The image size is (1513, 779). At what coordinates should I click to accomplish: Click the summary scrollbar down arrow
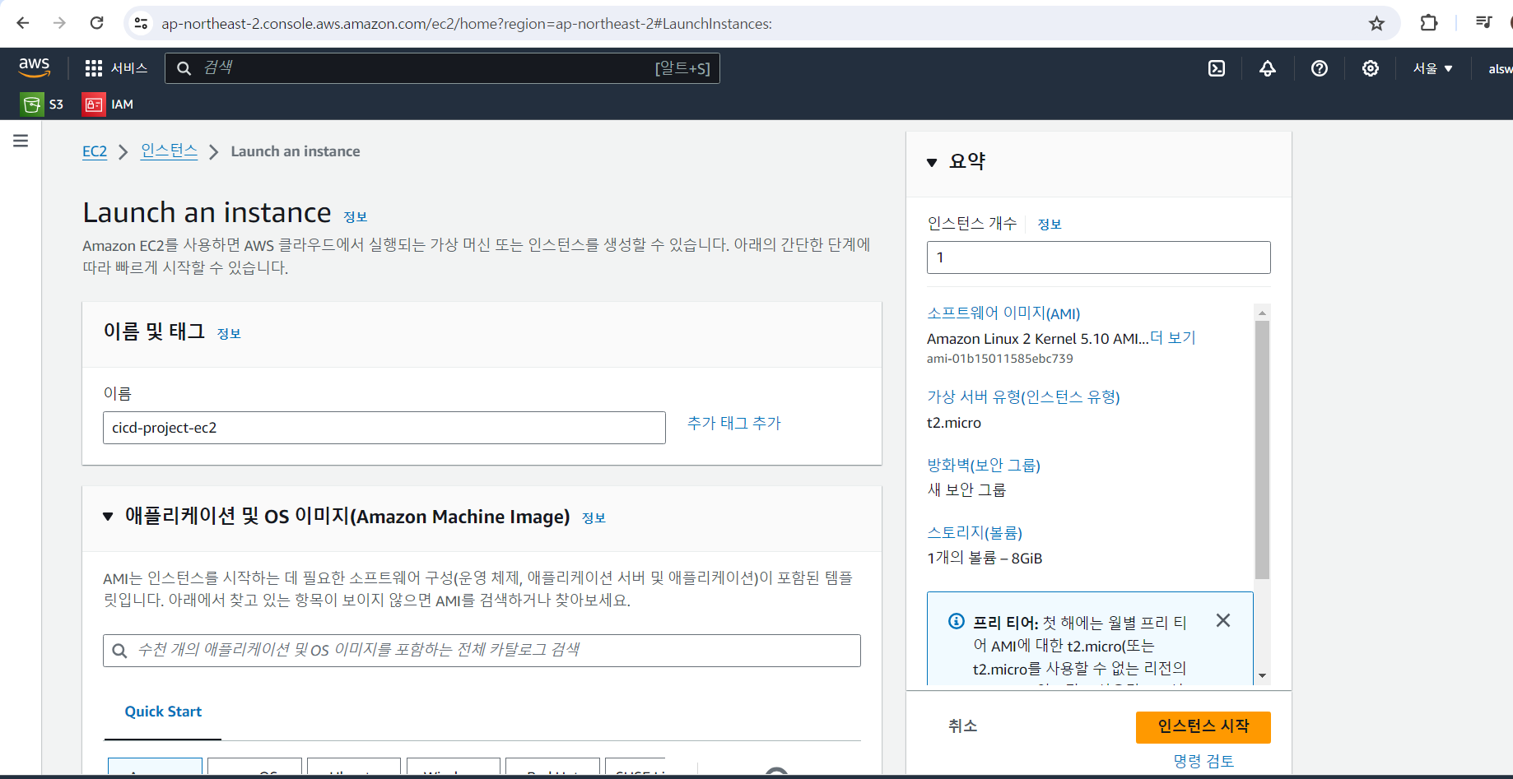click(1262, 676)
